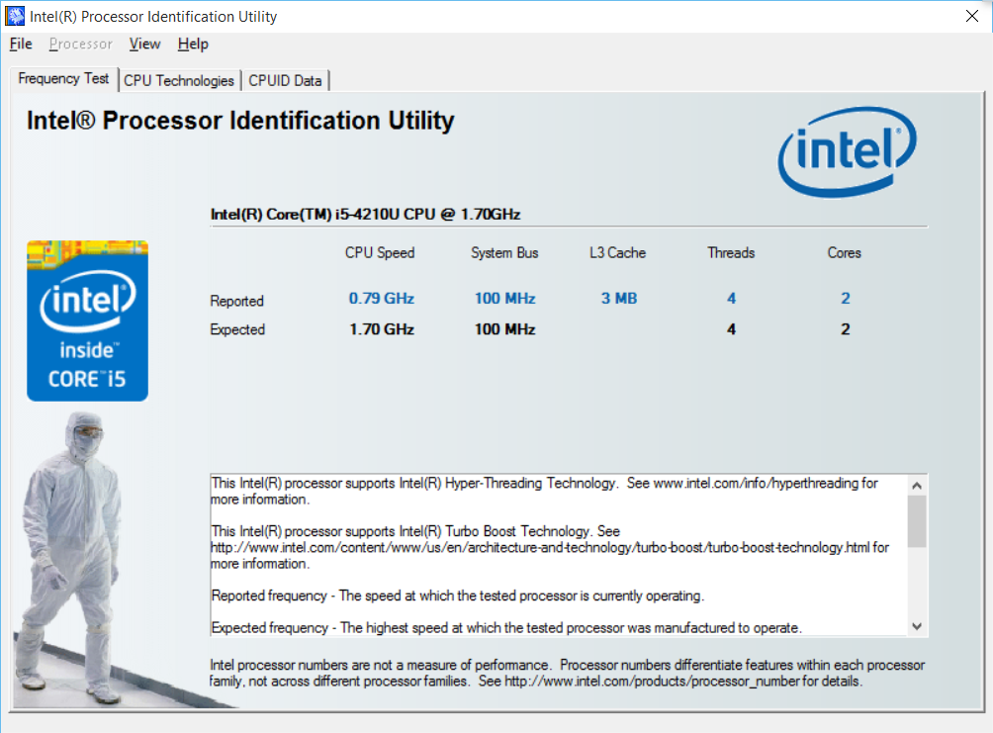Click the Reported row label
This screenshot has height=733, width=993.
[x=236, y=301]
